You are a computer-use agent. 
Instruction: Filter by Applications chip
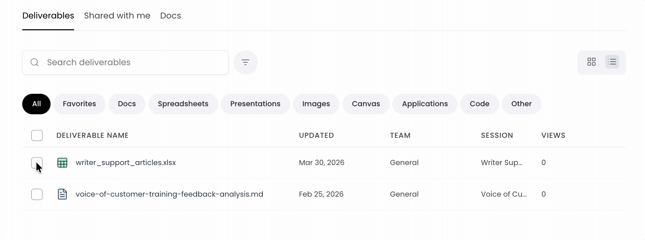tap(425, 104)
